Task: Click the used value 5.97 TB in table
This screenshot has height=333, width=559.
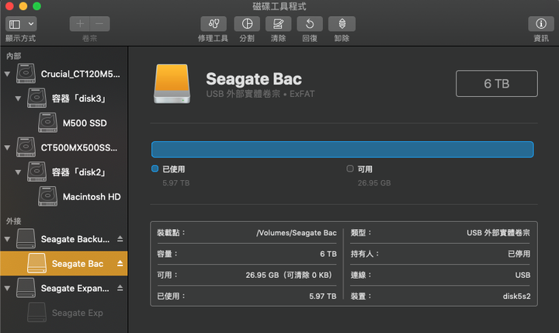Action: (x=323, y=297)
